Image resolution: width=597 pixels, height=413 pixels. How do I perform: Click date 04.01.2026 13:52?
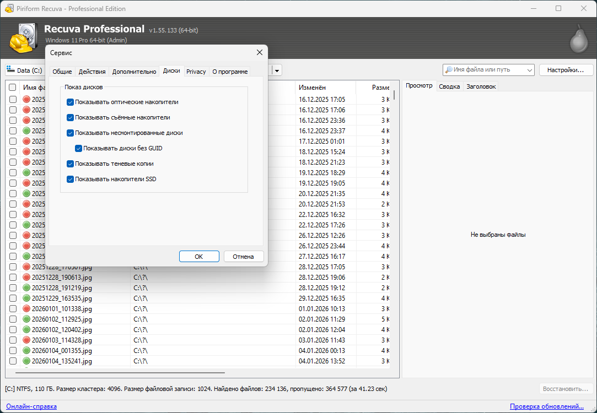click(x=322, y=361)
